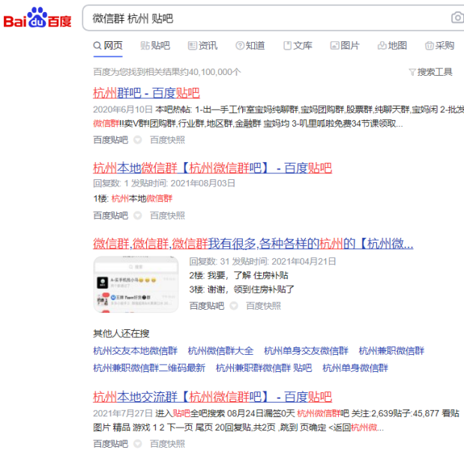Viewport: 464px width, 456px height.
Task: Open 搜索工具 filter
Action: click(430, 72)
